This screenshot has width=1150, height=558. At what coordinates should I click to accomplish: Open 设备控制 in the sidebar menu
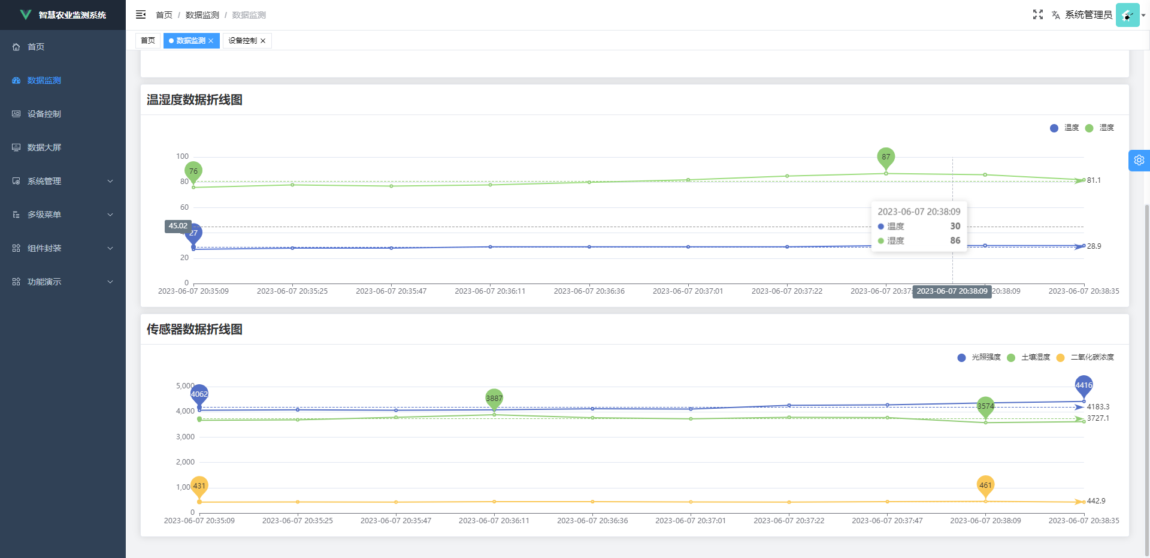(x=63, y=114)
